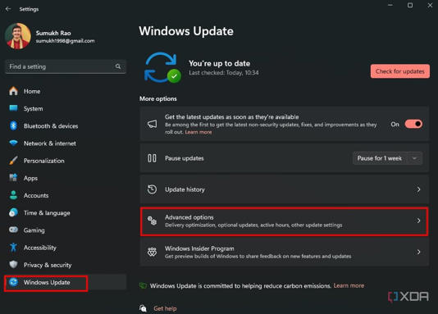Click the Advanced options title
The image size is (438, 314).
[189, 217]
